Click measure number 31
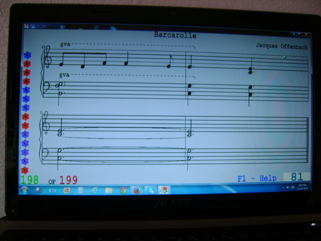 (41, 112)
